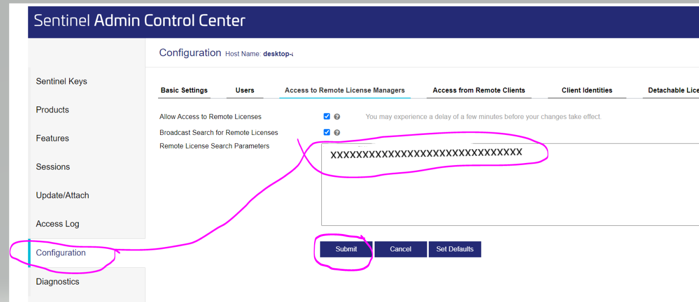Click the Configuration page heading
This screenshot has height=302, width=699.
click(x=190, y=53)
